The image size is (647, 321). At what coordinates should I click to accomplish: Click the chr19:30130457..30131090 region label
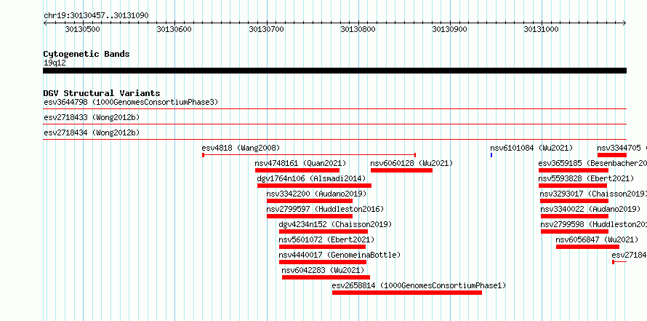(x=96, y=16)
